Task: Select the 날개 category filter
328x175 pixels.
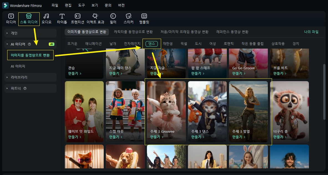Action: 113,44
